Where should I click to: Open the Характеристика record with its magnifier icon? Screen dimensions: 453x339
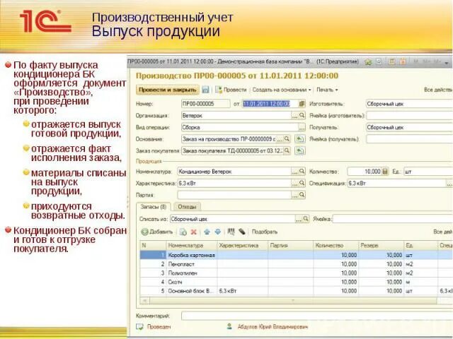[302, 183]
